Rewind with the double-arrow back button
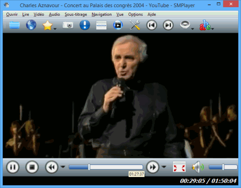Screen dimensions: 241x188 pyautogui.click(x=52, y=167)
